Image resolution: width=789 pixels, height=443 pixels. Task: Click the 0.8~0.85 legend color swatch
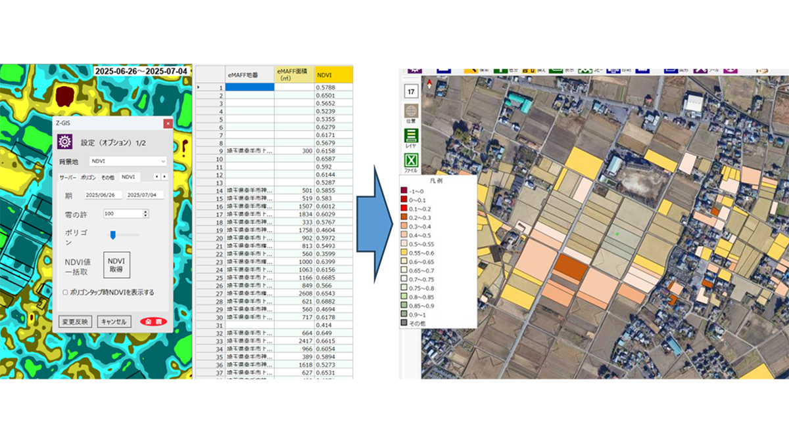[404, 297]
